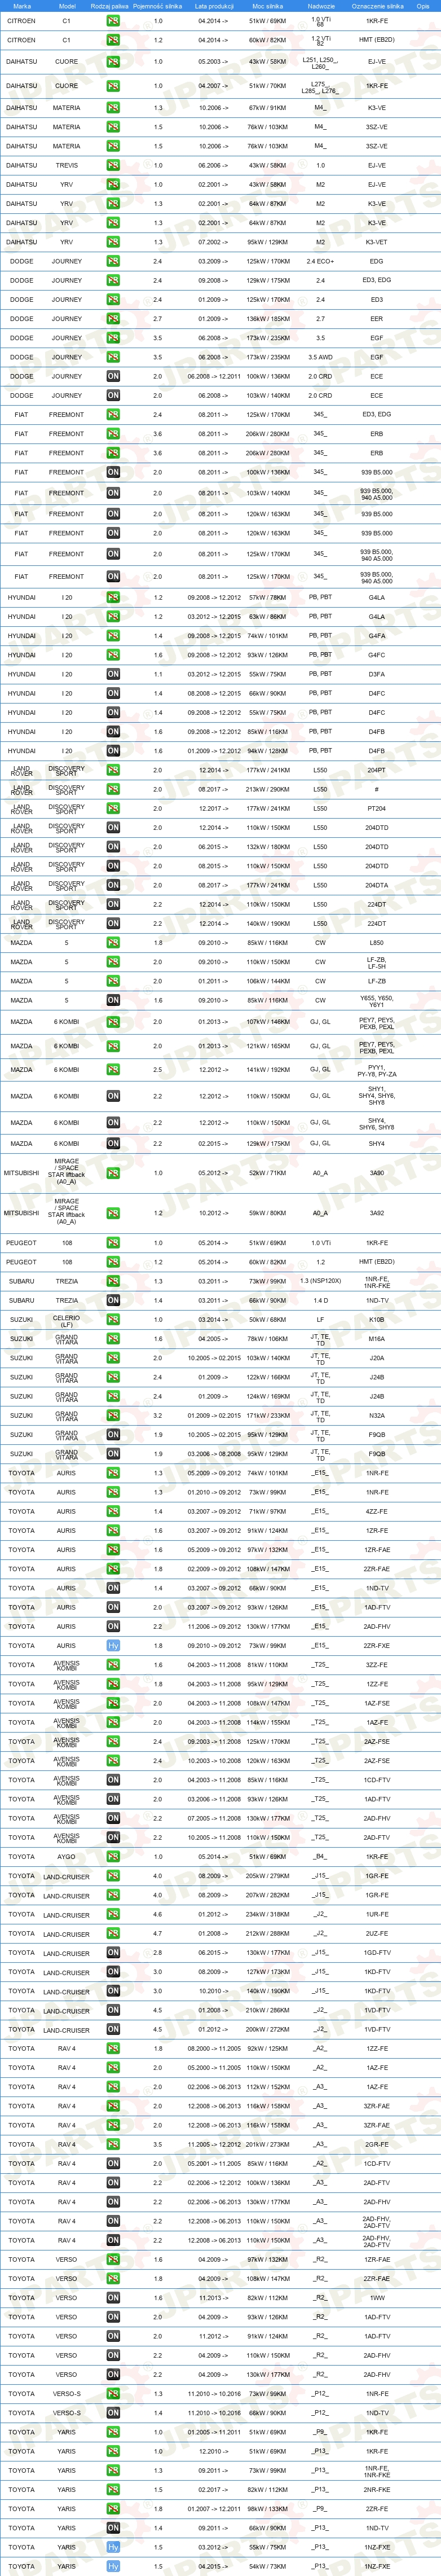Click the hybrid Hy icon in the Toyota Auris row
This screenshot has width=441, height=2576.
(113, 1645)
